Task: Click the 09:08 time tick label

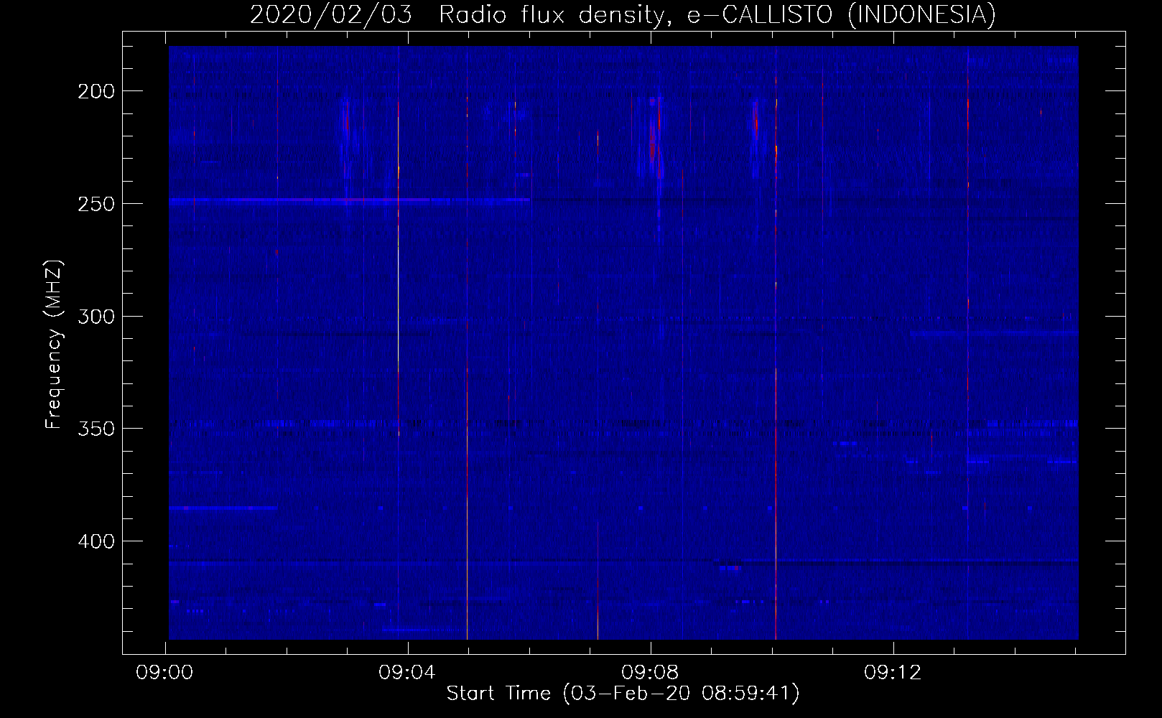Action: coord(650,673)
